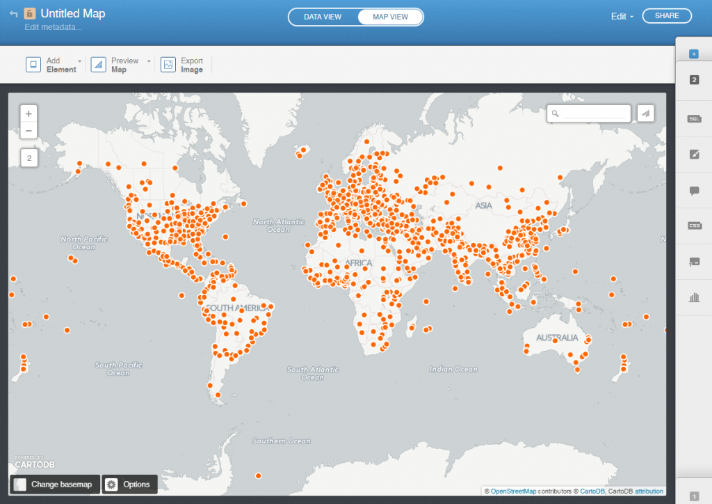Click the Edit metadata link
This screenshot has height=504, width=712.
pyautogui.click(x=54, y=26)
